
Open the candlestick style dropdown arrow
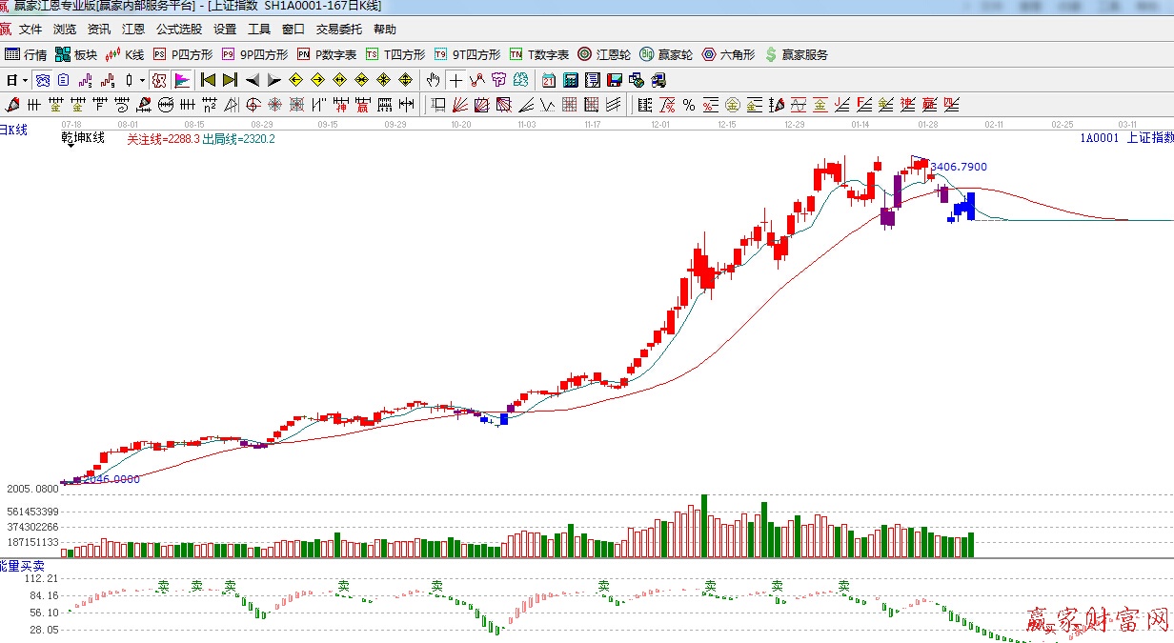point(142,80)
